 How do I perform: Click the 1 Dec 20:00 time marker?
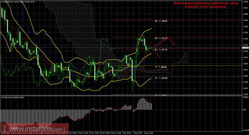pyautogui.click(x=127, y=133)
